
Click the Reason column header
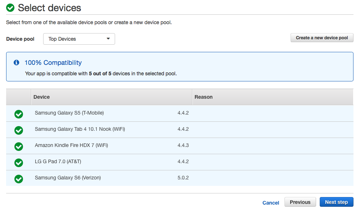(x=204, y=97)
